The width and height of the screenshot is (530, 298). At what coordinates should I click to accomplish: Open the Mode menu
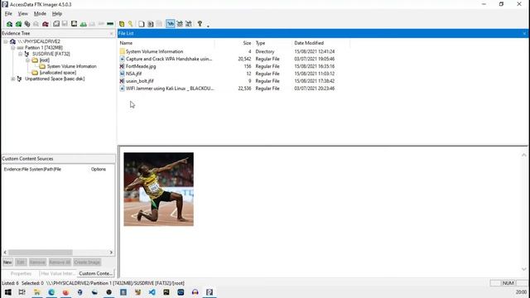coord(40,14)
